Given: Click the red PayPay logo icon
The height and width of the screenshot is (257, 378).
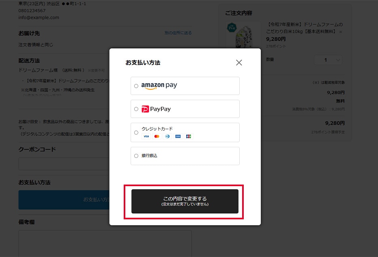Looking at the screenshot, I should pyautogui.click(x=145, y=109).
